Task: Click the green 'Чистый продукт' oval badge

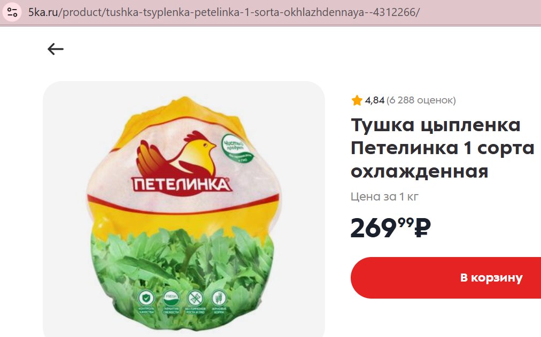Action: tap(236, 148)
